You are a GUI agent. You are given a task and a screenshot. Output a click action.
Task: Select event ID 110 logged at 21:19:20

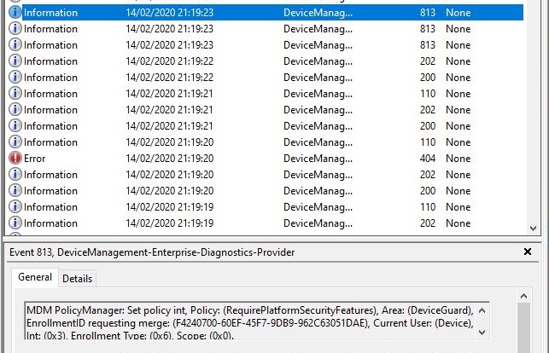[428, 142]
